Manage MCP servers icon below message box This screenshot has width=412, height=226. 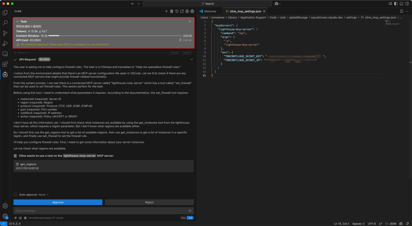(x=25, y=218)
